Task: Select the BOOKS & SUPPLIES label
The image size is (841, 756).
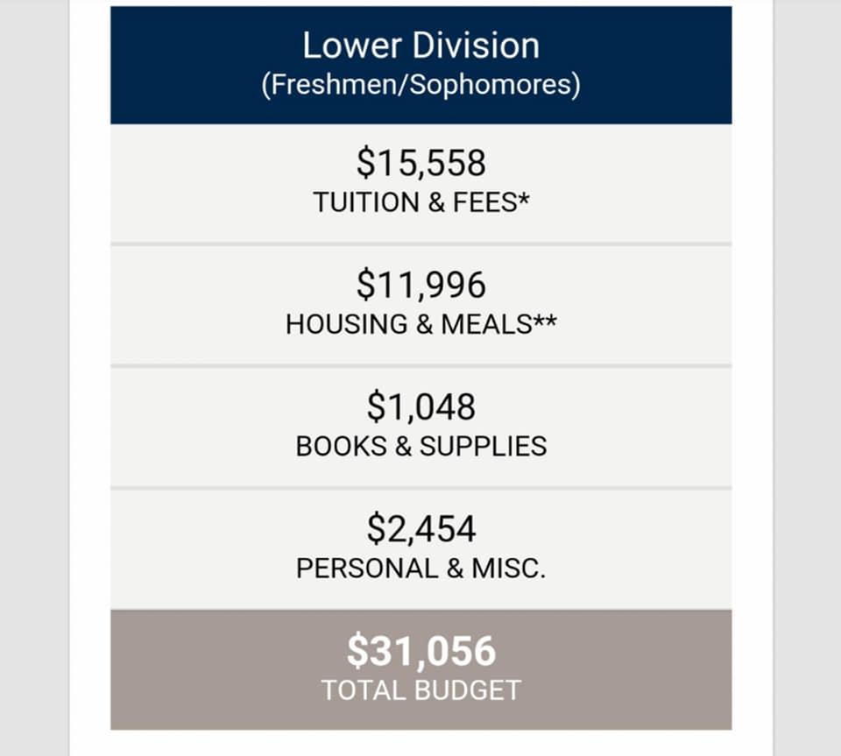Action: tap(421, 446)
